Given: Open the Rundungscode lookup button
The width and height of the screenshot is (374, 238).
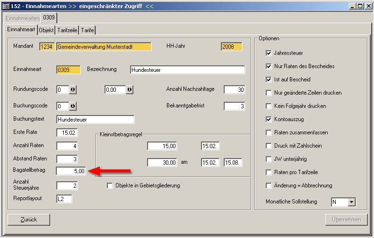Looking at the screenshot, I should point(73,90).
